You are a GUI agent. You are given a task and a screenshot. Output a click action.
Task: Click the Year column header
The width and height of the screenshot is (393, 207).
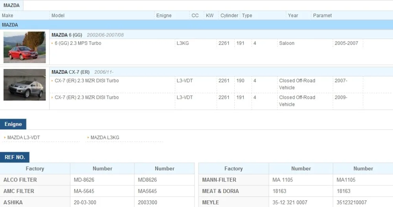coord(293,16)
